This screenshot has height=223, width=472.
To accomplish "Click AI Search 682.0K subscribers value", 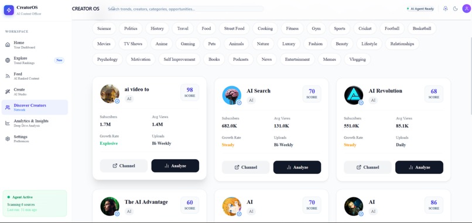I will pyautogui.click(x=230, y=126).
